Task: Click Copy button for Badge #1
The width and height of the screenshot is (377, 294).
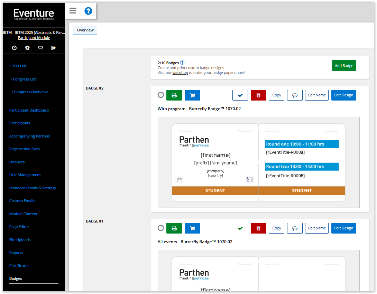Action: coord(276,228)
